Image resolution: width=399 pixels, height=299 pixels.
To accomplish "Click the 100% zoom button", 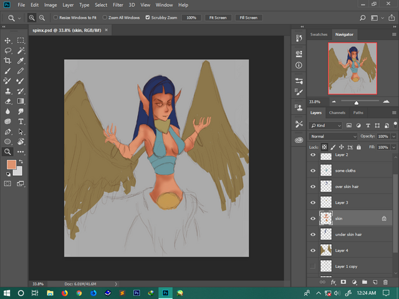I will click(x=191, y=18).
